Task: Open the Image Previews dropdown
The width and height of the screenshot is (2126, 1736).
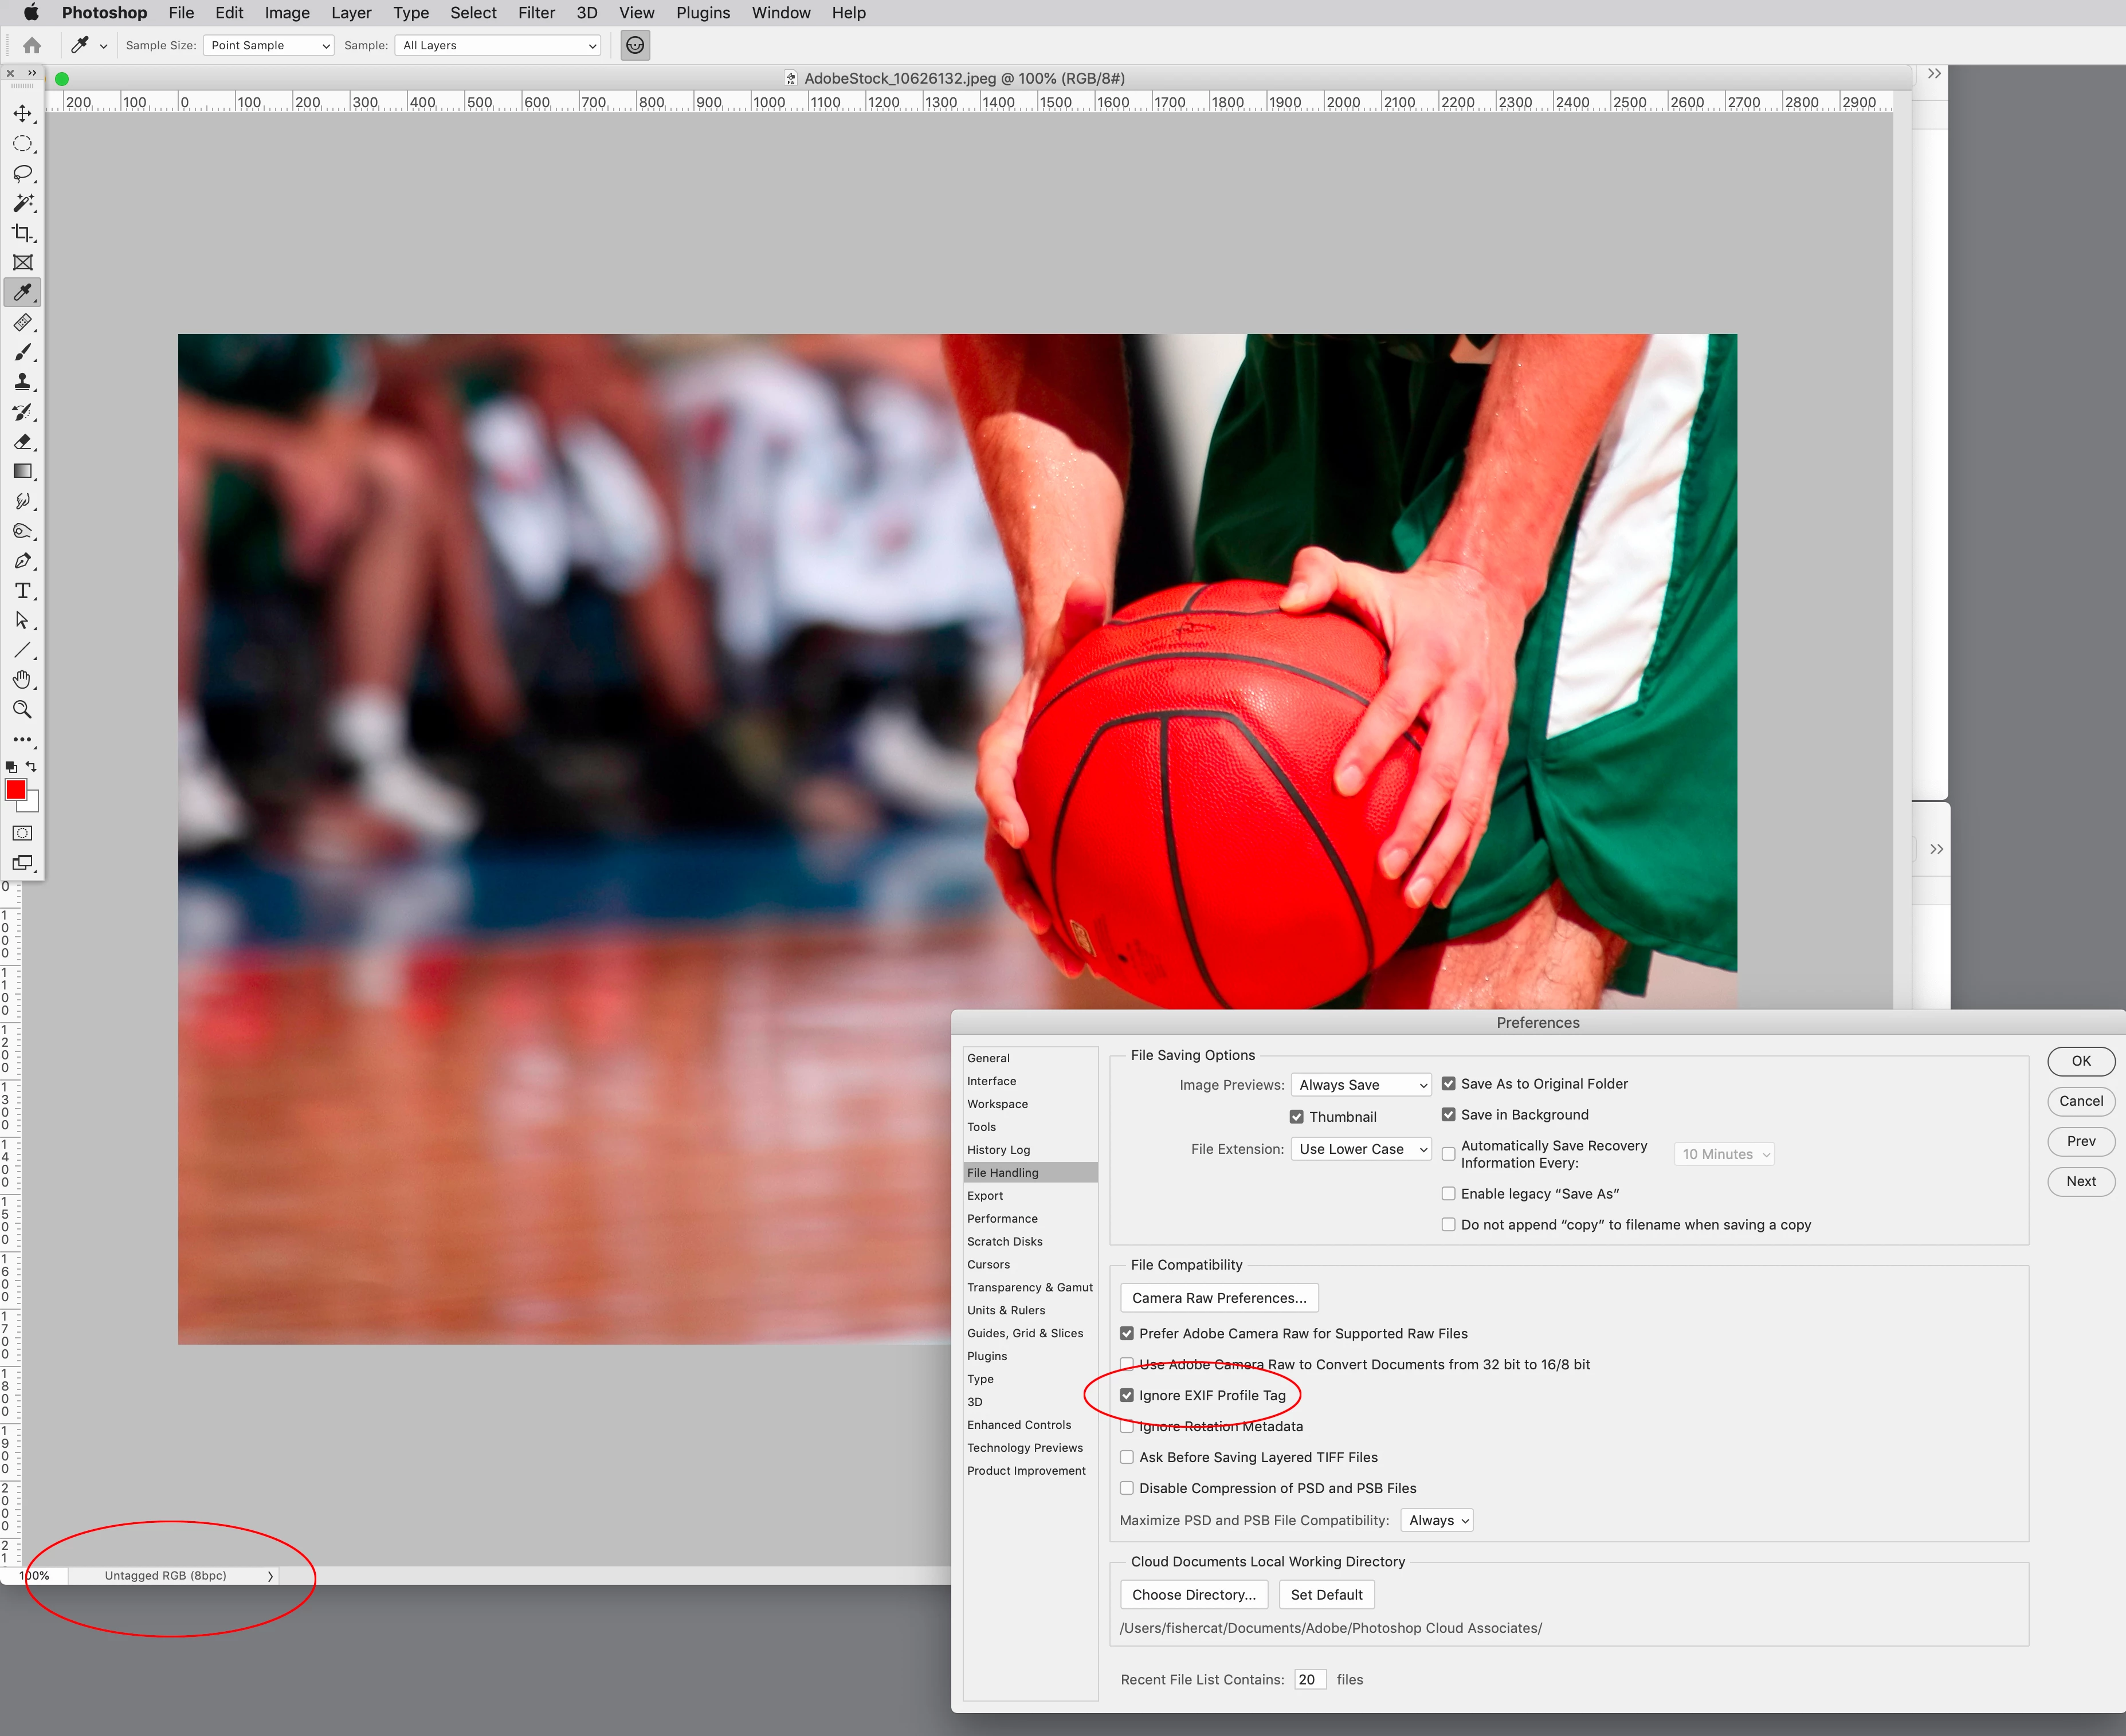Action: coord(1361,1085)
